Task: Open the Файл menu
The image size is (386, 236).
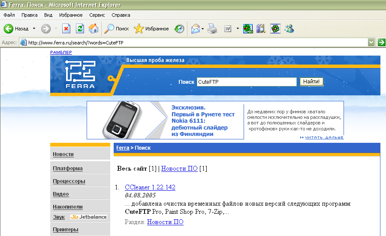Action: click(9, 15)
